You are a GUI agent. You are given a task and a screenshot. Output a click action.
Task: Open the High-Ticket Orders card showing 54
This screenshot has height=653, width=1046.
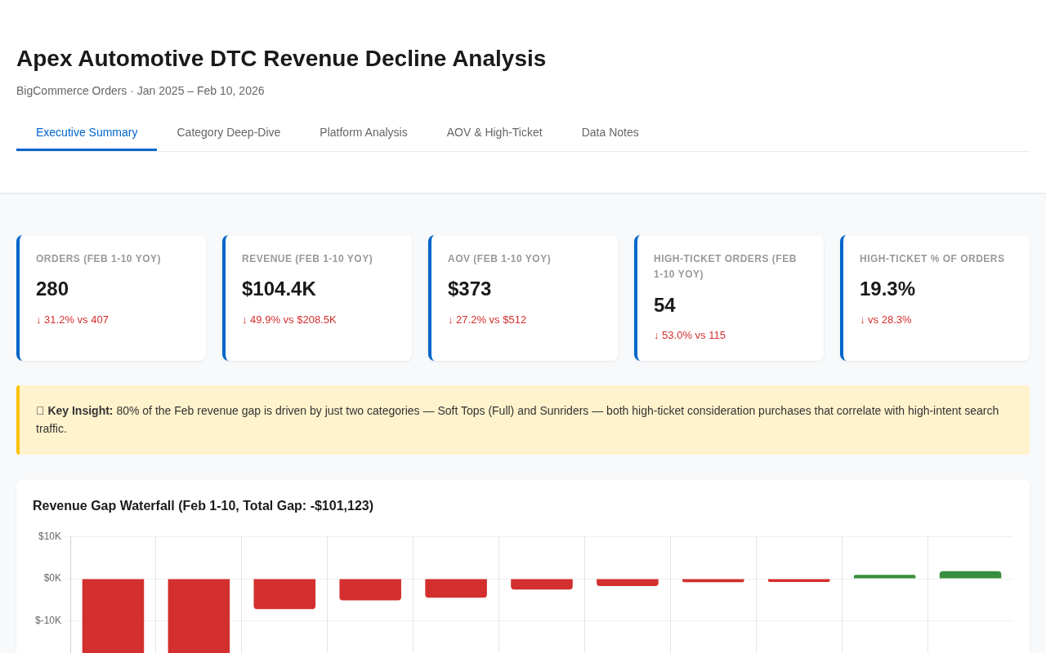[729, 298]
